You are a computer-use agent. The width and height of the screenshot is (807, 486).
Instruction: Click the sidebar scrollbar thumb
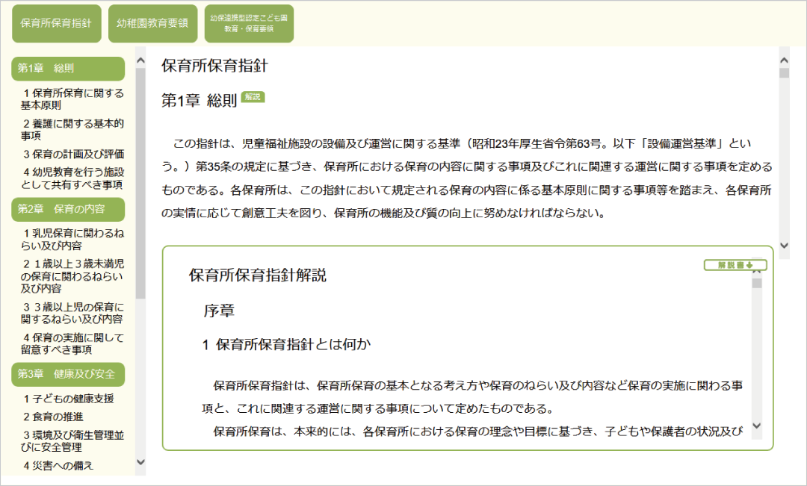[x=140, y=183]
